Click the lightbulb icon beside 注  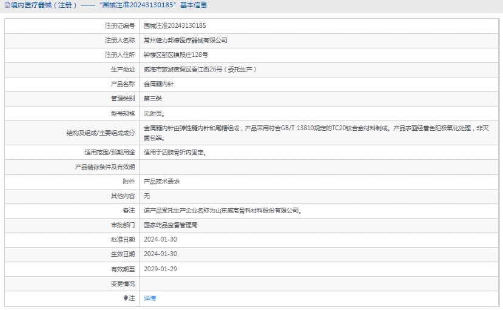click(126, 298)
